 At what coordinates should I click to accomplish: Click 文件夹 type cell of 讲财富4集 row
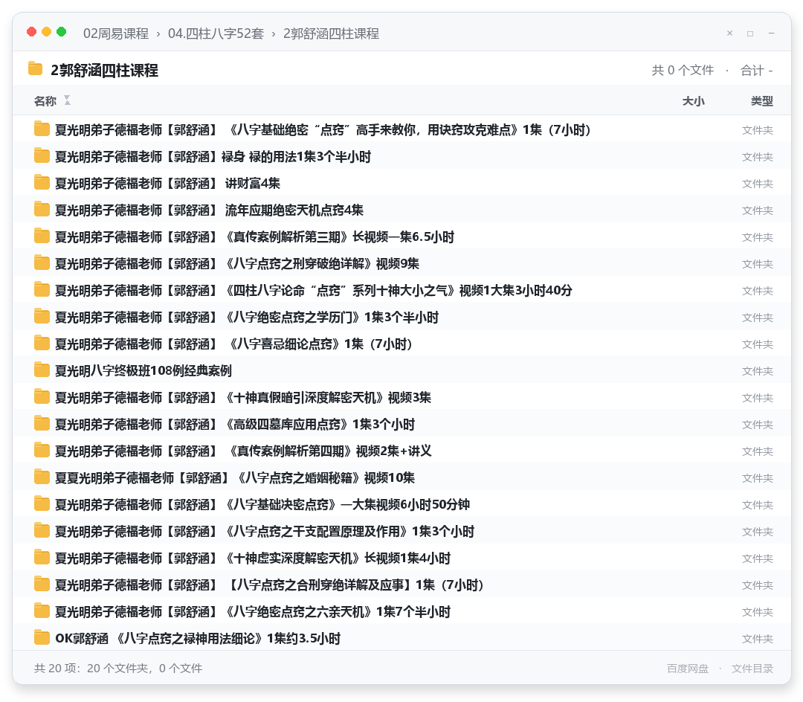[758, 184]
